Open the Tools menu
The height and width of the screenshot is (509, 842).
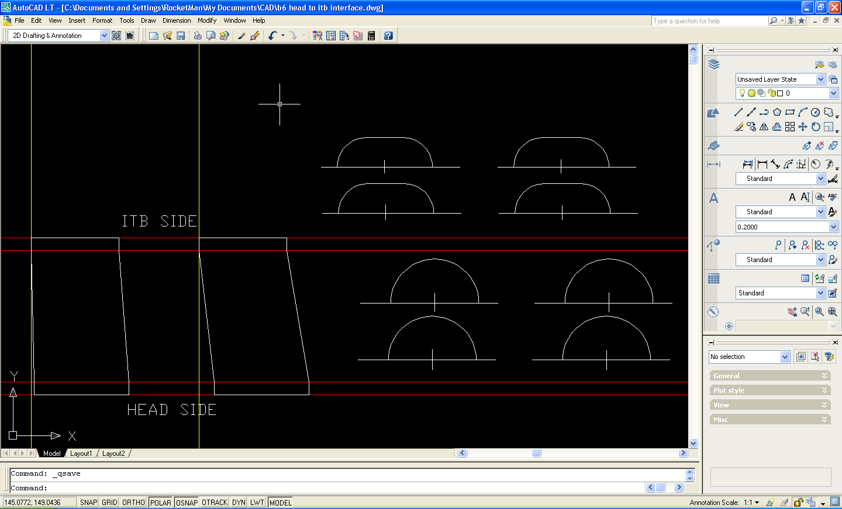click(x=127, y=20)
